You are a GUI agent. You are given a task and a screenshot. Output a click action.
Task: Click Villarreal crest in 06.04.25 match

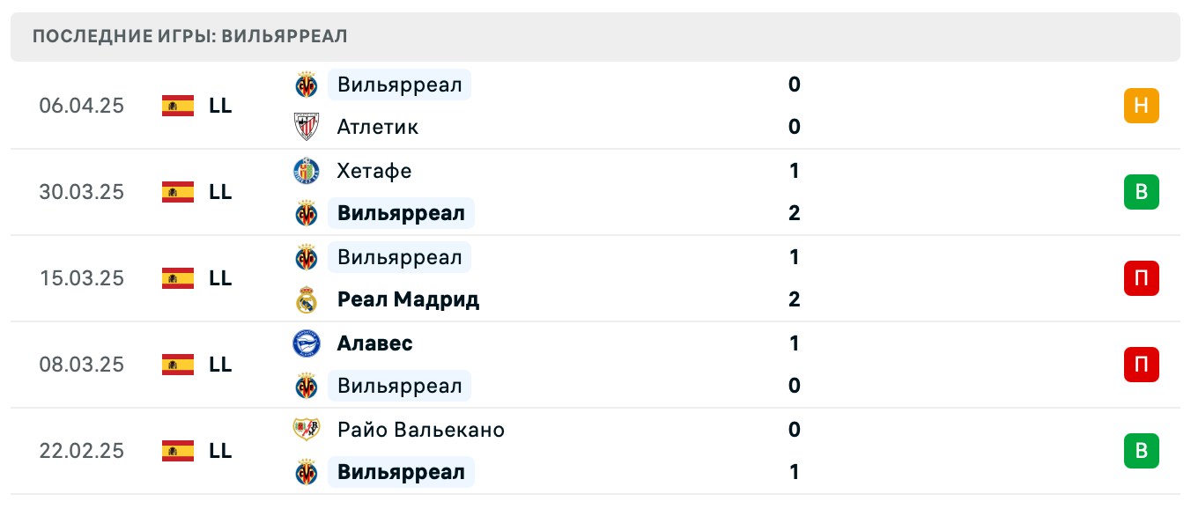coord(306,85)
